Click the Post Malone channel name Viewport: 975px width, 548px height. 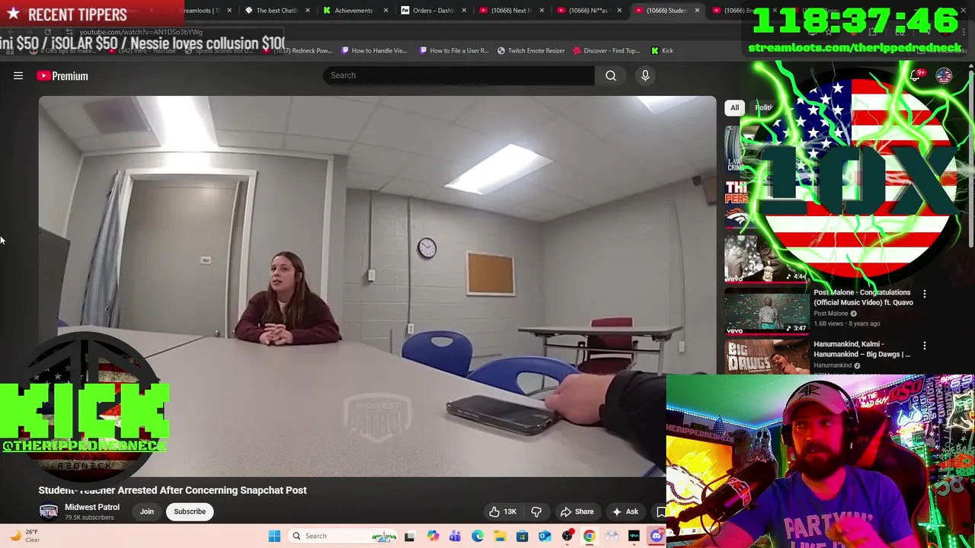pyautogui.click(x=830, y=314)
